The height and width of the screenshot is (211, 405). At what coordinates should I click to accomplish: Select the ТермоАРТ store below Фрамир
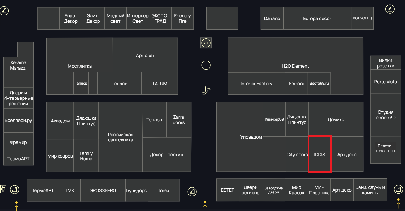[18, 159]
